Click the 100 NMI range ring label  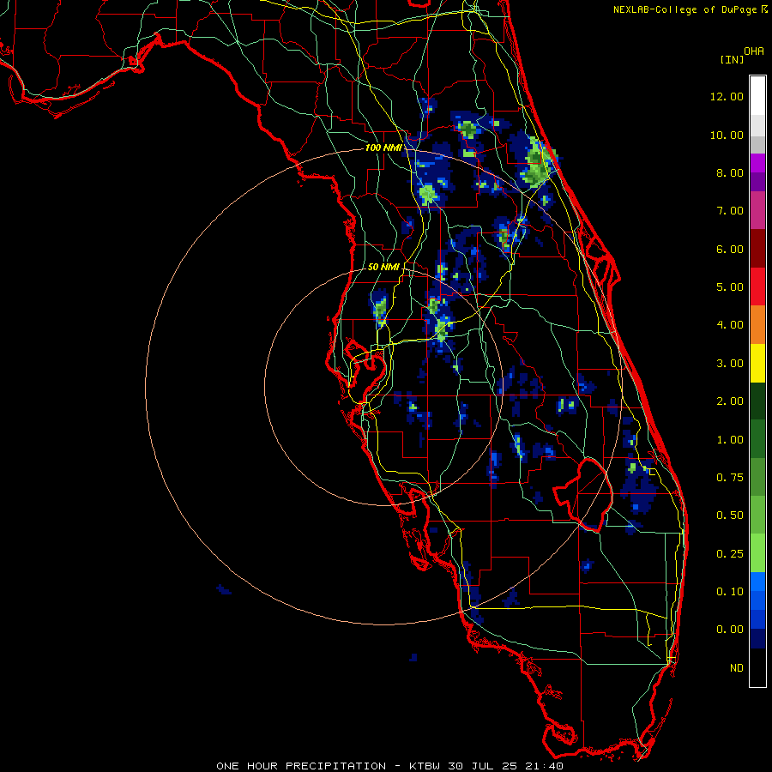tap(383, 148)
